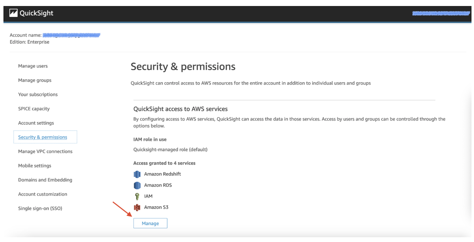Select Account customization option
The image size is (474, 242).
tap(43, 194)
